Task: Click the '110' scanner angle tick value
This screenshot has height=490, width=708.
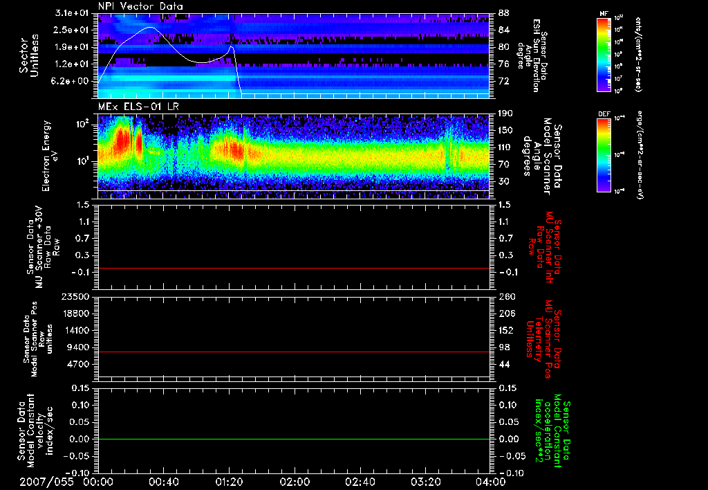Action: [506, 147]
